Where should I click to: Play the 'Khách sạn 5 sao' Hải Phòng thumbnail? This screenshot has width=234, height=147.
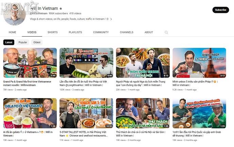point(86,113)
